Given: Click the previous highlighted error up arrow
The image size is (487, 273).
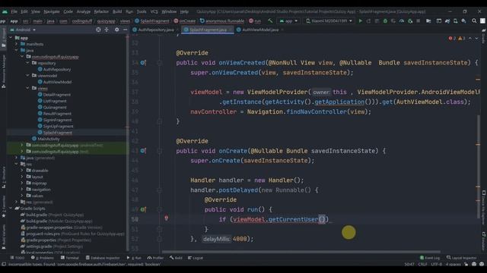Looking at the screenshot, I should (470, 39).
